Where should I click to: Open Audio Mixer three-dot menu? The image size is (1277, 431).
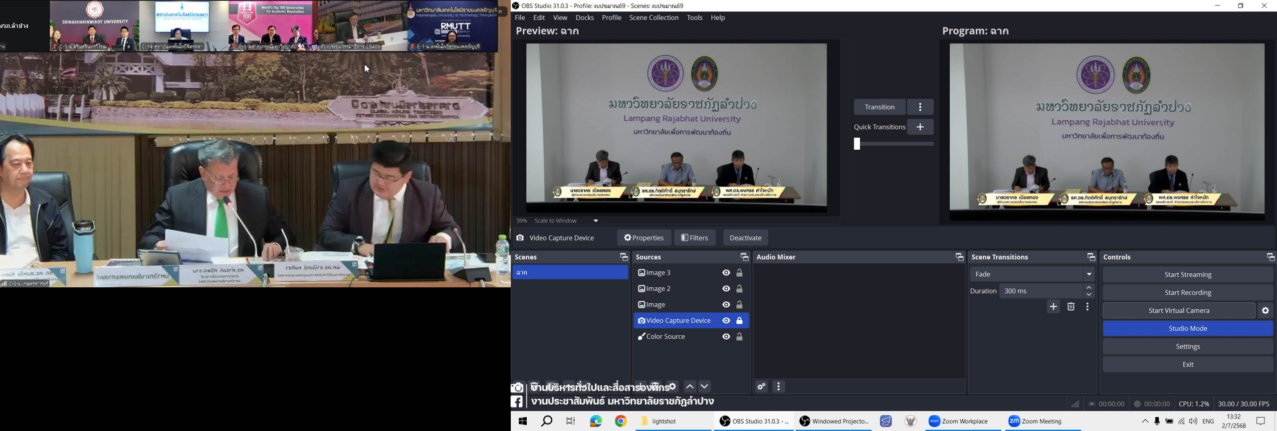pos(779,387)
